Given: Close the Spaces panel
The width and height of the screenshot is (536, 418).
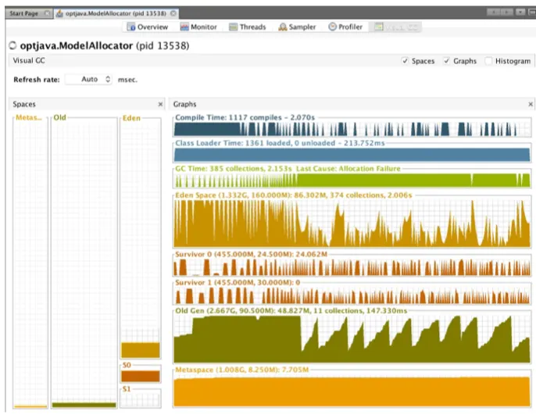Looking at the screenshot, I should (160, 104).
